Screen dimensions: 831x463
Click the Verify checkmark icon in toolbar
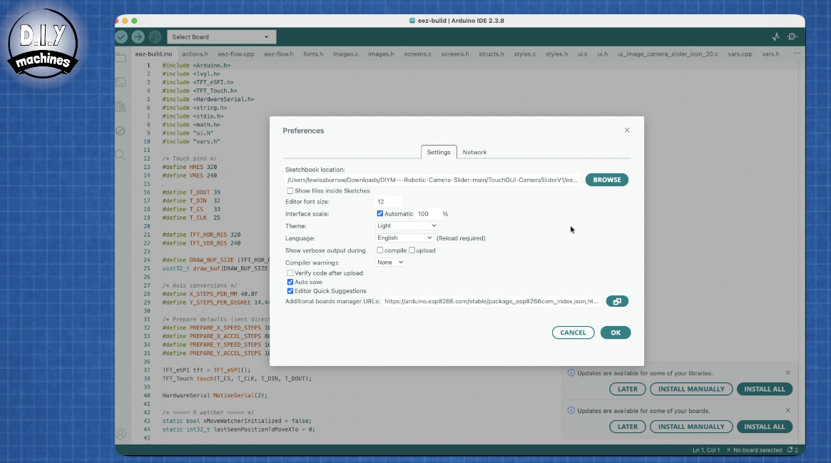click(x=121, y=36)
